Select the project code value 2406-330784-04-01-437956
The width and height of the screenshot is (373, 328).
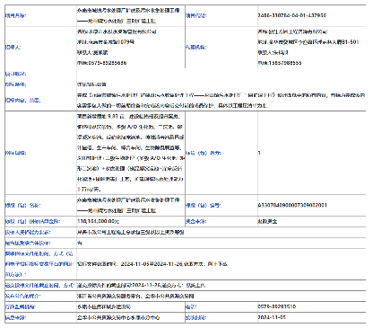coord(291,15)
